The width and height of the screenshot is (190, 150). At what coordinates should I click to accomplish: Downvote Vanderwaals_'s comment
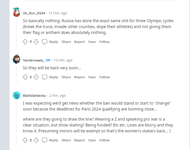[x=36, y=77]
